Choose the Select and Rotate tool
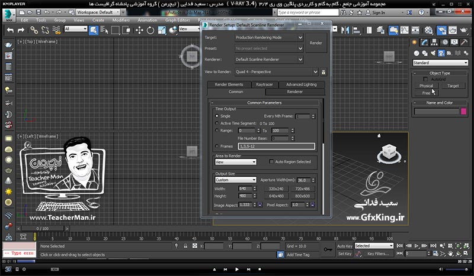The width and height of the screenshot is (474, 276). 150,30
